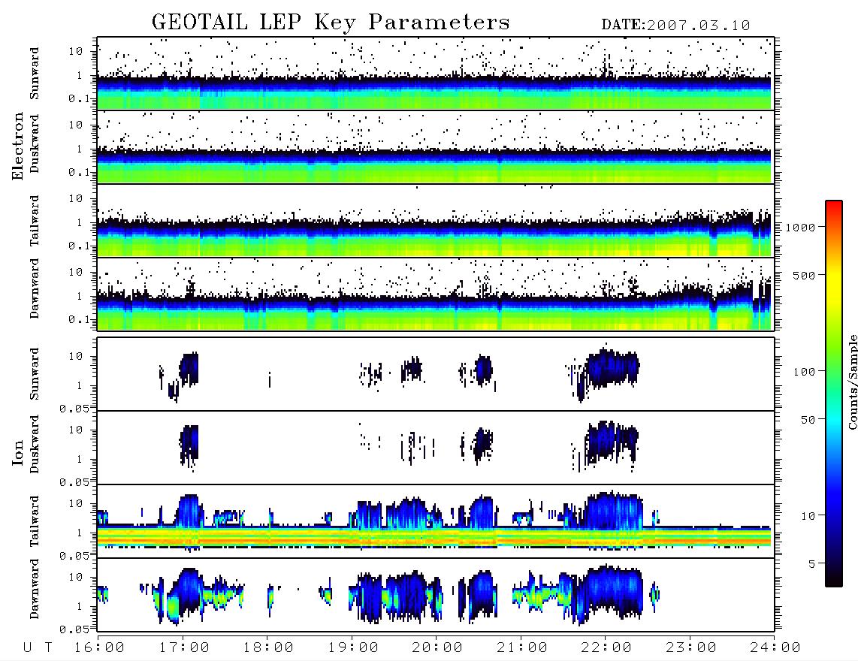Click the 22:00 time tick label
This screenshot has width=858, height=661.
pyautogui.click(x=607, y=648)
